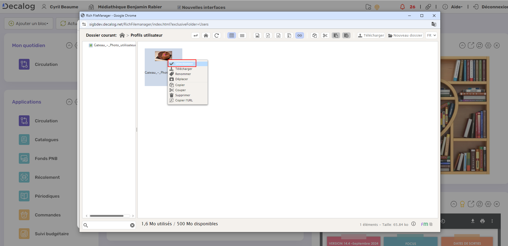Filter files by video icon
508x246 pixels.
click(x=268, y=35)
